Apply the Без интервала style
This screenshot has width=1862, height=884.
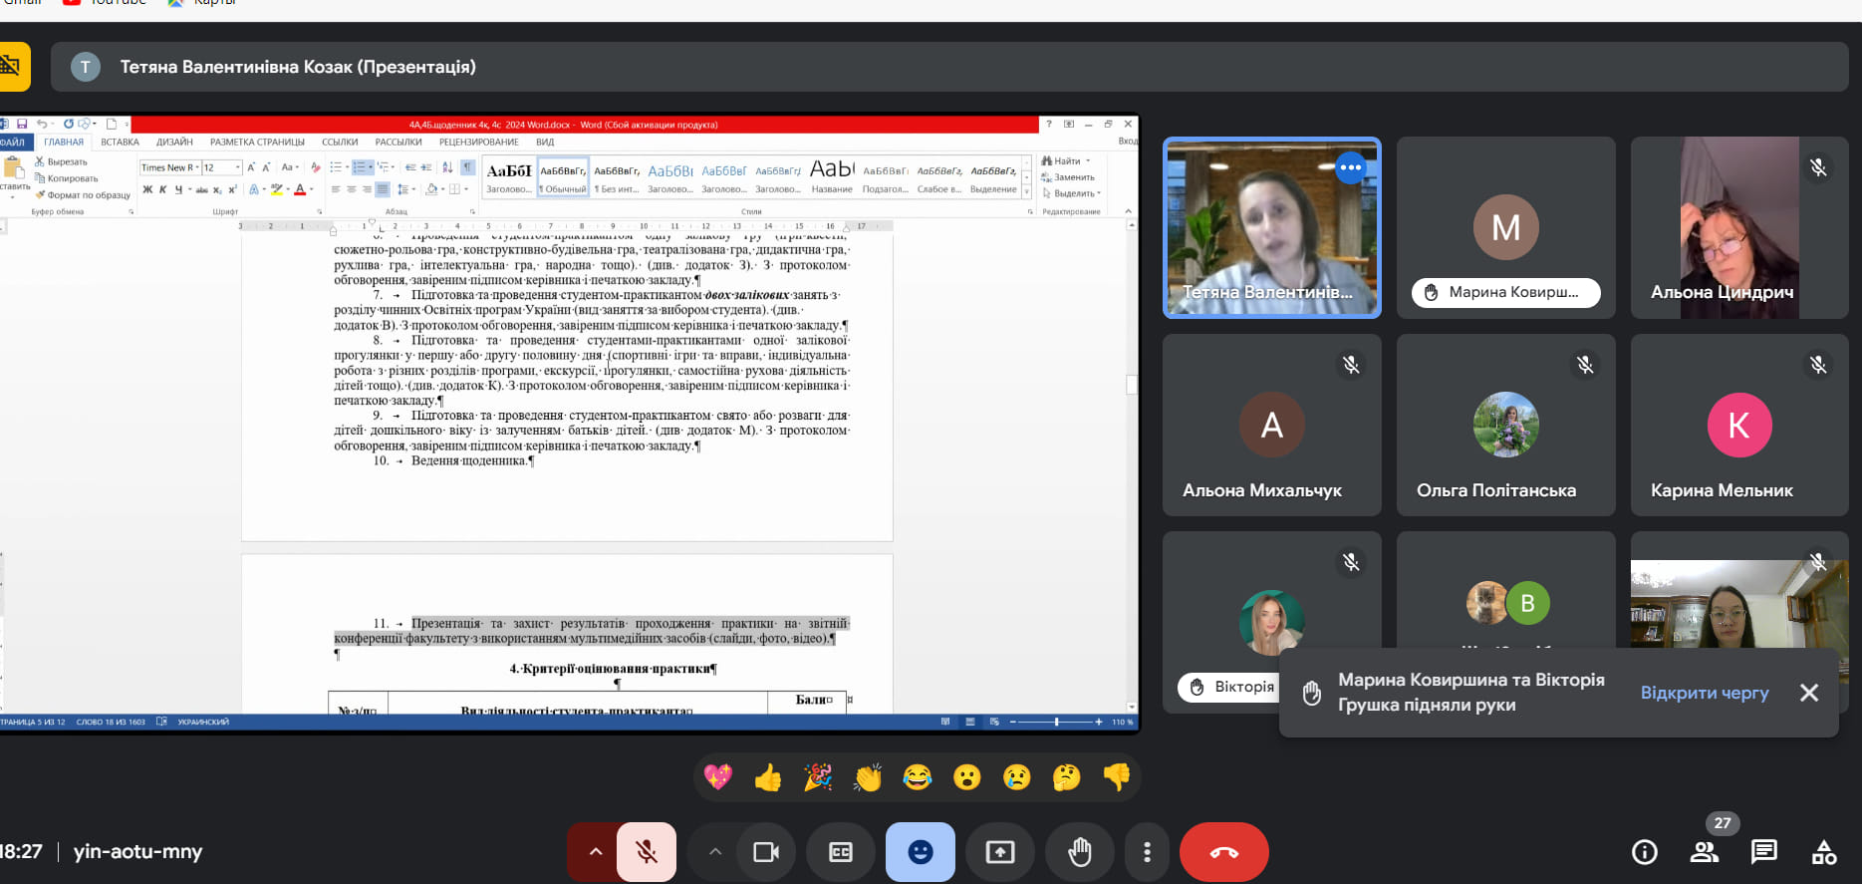[x=617, y=176]
